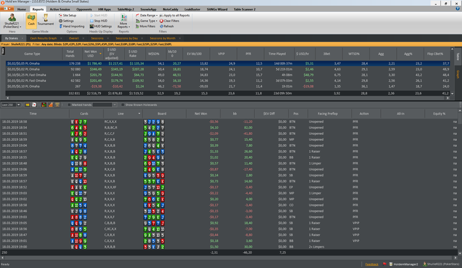This screenshot has height=268, width=462.
Task: Enable Show Known Holecards checkbox
Action: (123, 105)
